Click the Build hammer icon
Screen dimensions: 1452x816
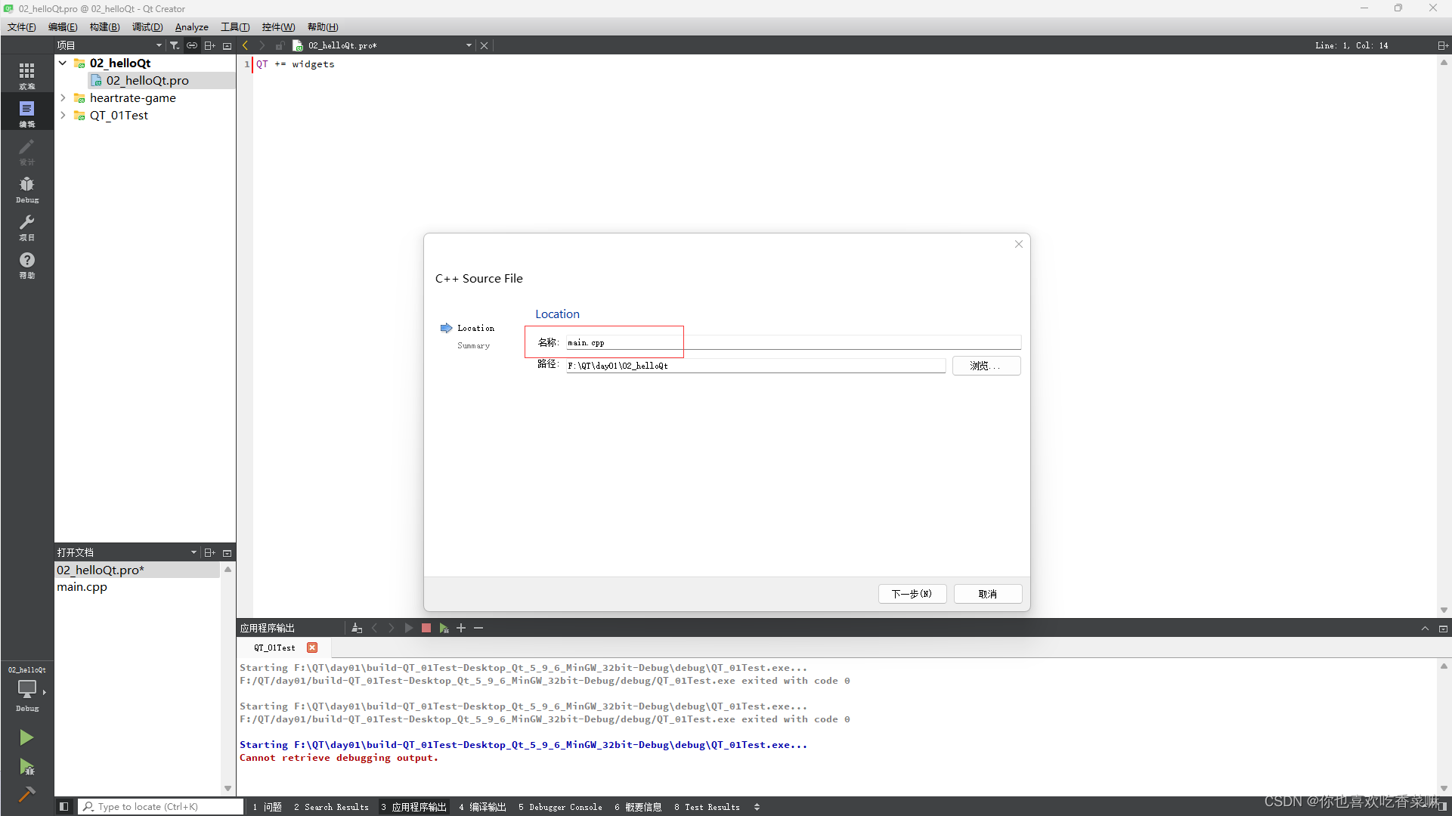pyautogui.click(x=26, y=794)
